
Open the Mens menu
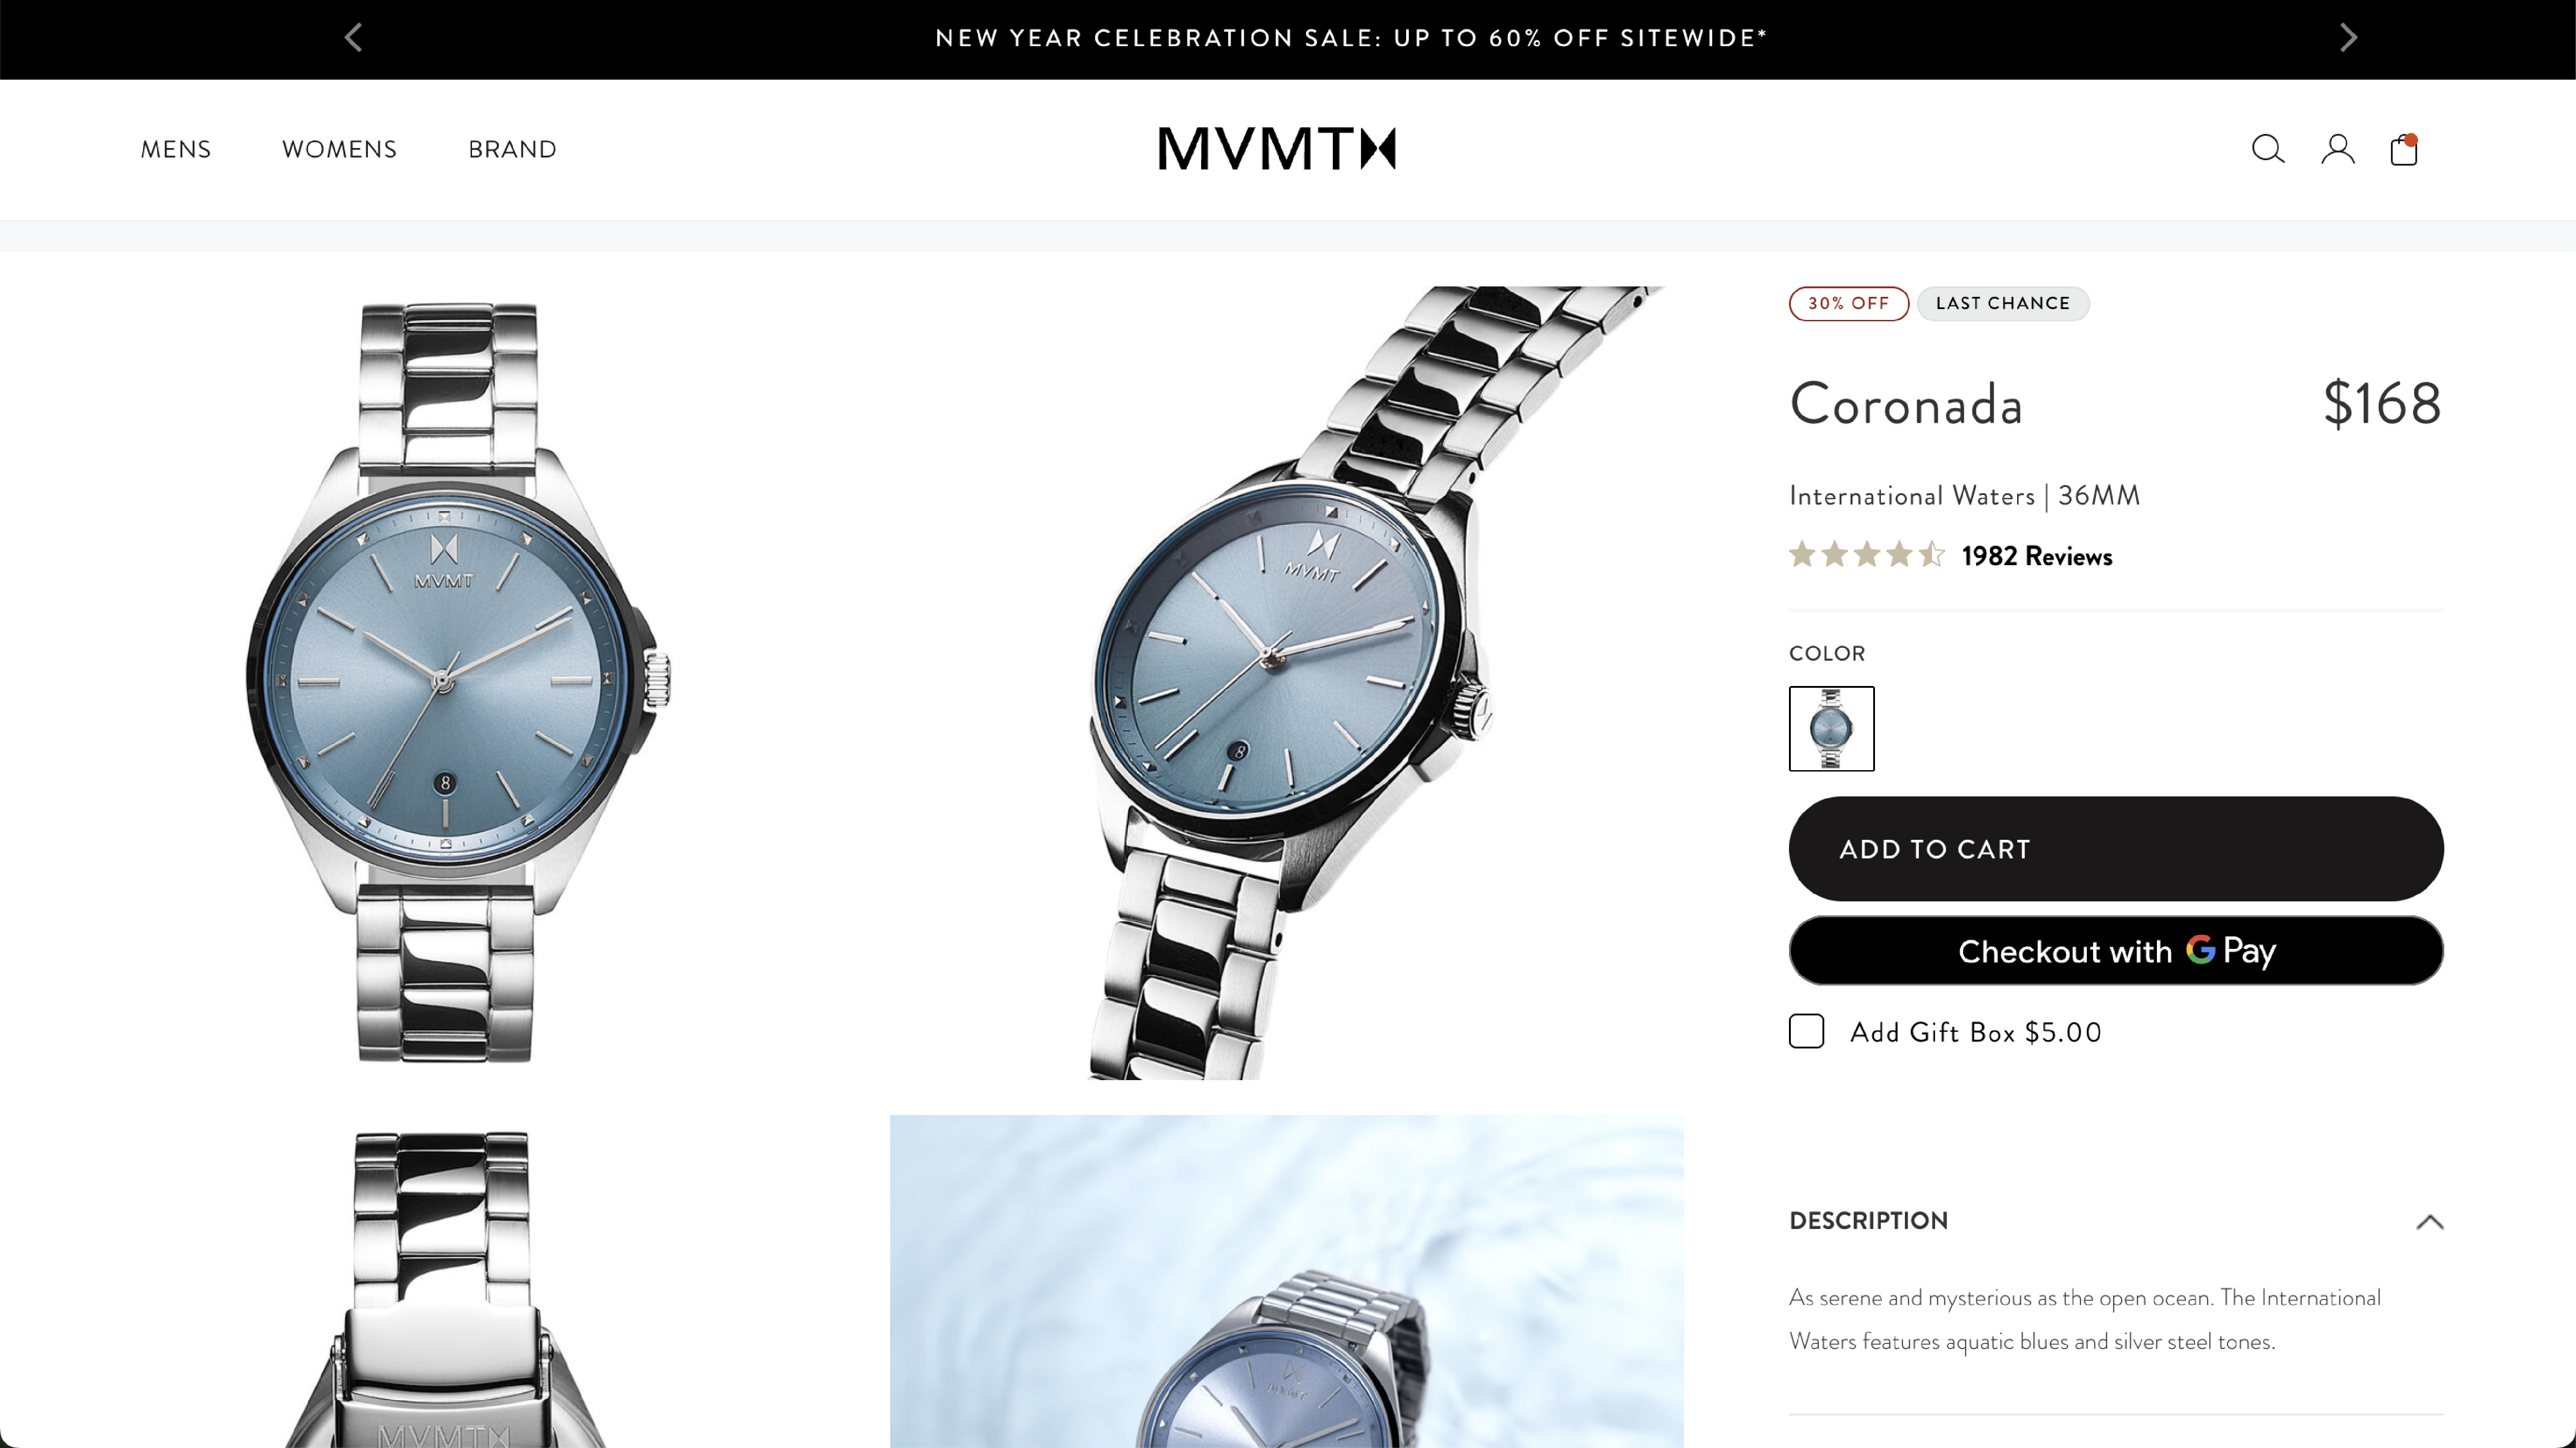pos(176,149)
